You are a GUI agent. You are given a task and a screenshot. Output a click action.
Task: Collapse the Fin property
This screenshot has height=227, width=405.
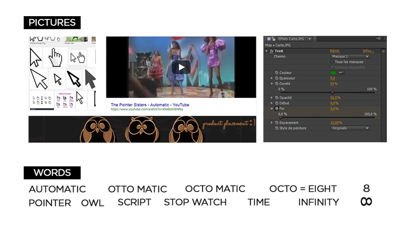(x=272, y=109)
